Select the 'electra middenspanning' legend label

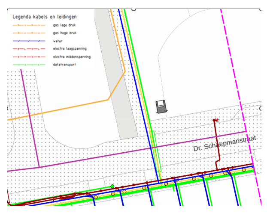(72, 56)
